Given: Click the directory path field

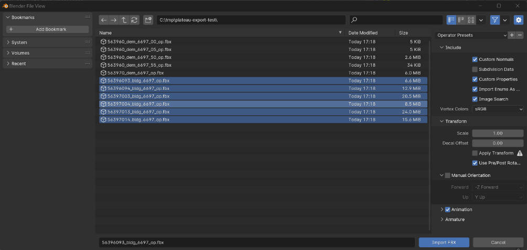Looking at the screenshot, I should 251,20.
